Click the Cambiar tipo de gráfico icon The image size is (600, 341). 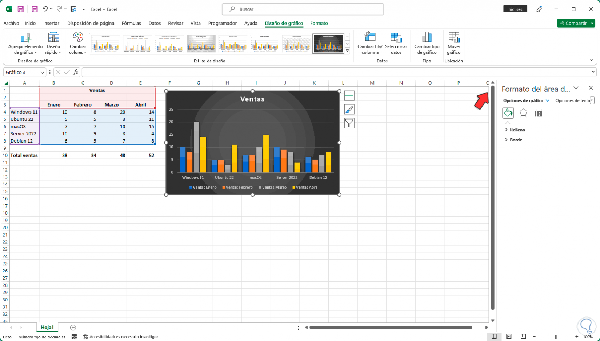click(427, 37)
